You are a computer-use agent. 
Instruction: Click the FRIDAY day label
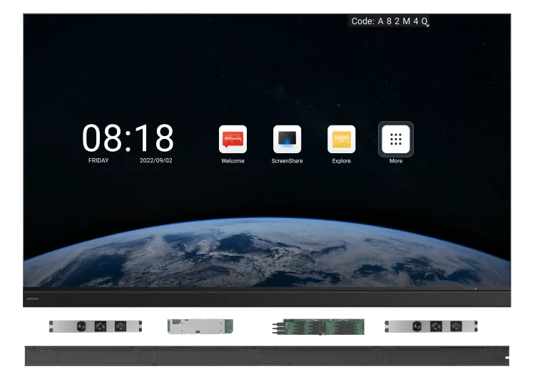98,160
